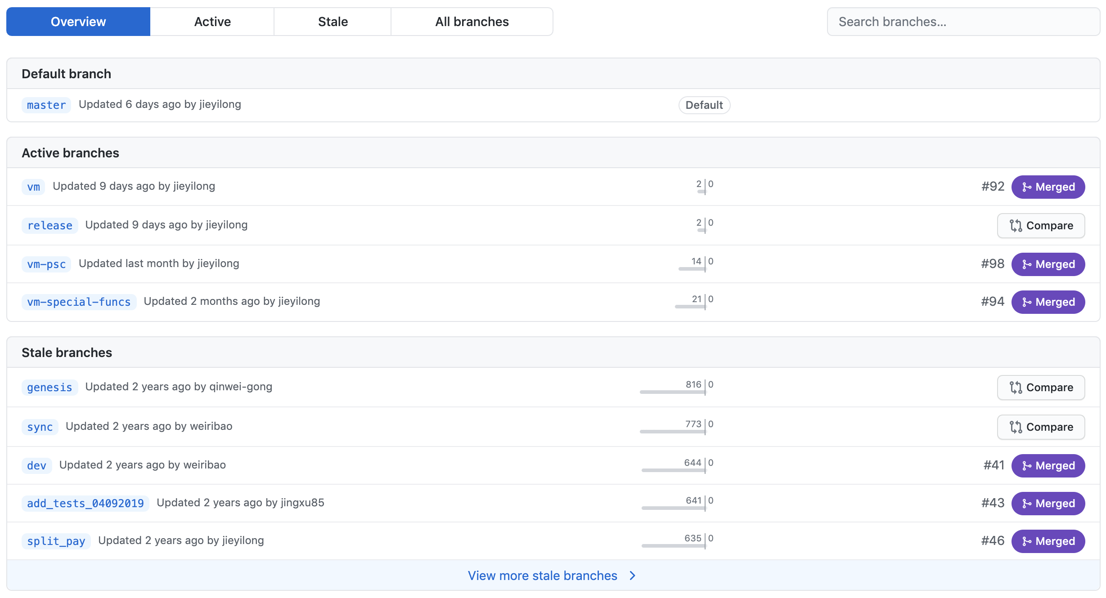This screenshot has width=1106, height=598.
Task: Focus the Search branches field
Action: click(963, 22)
